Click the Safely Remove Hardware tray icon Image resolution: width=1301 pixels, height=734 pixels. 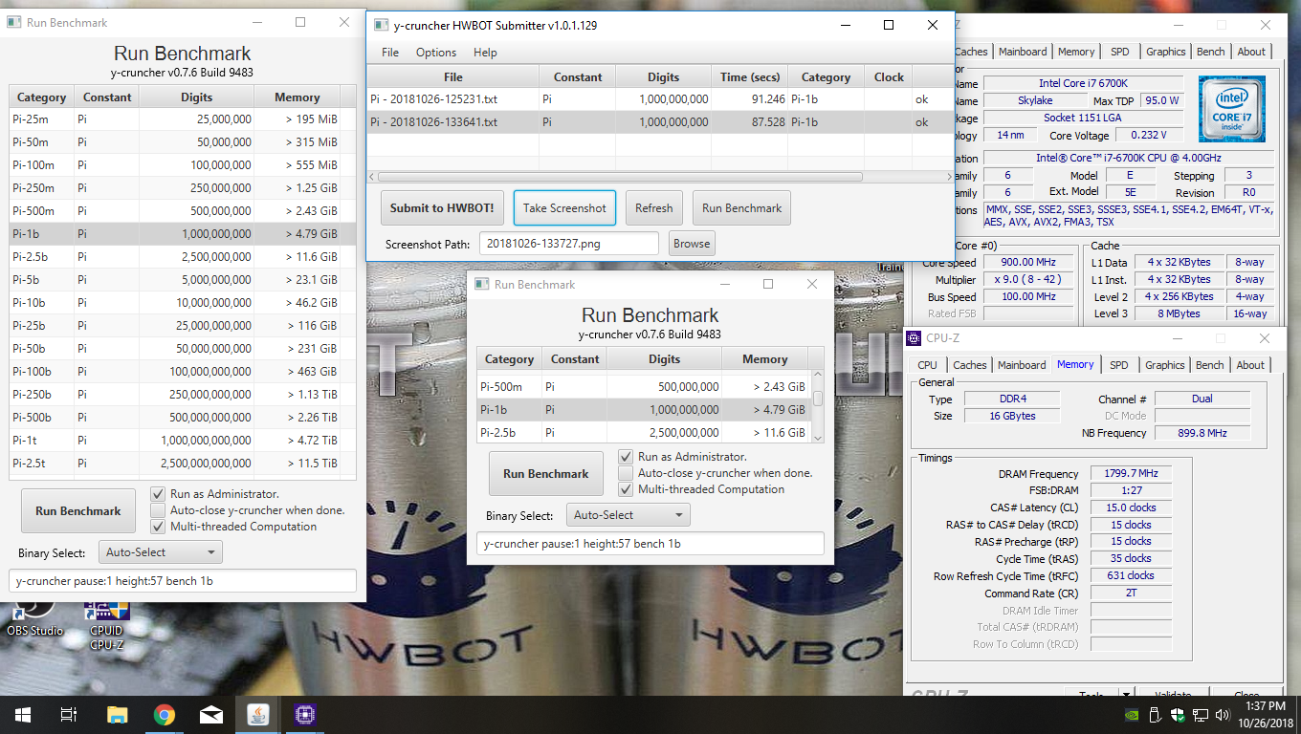[x=1155, y=714]
